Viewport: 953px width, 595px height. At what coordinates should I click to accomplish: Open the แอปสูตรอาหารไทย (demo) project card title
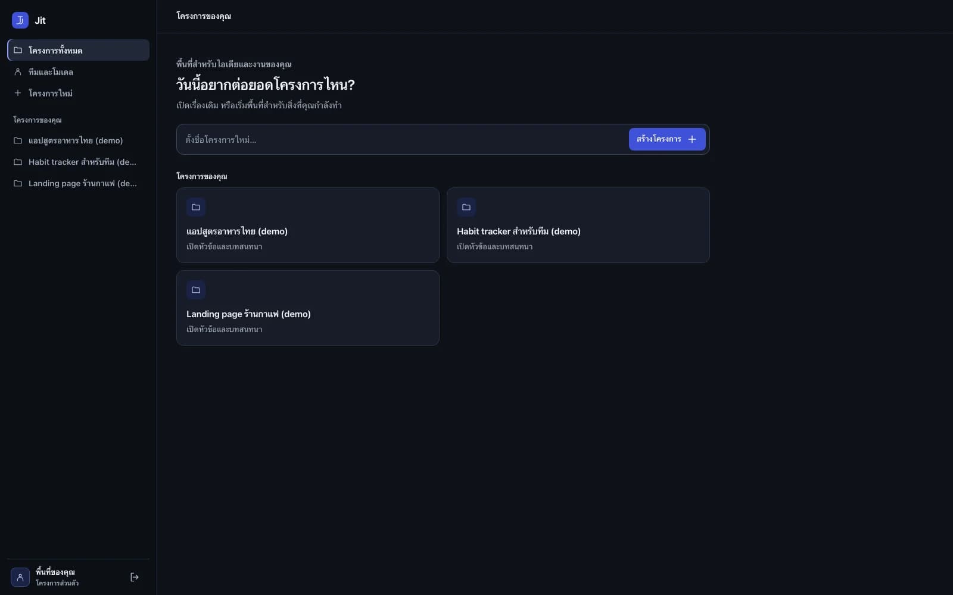(237, 231)
